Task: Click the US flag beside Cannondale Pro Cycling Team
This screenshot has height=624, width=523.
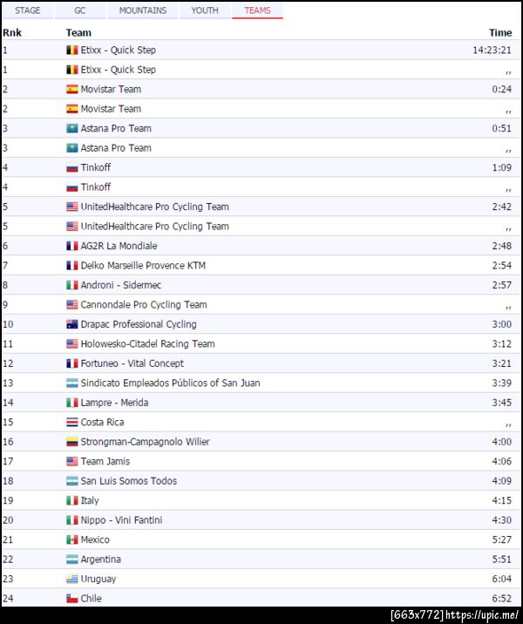Action: 72,305
